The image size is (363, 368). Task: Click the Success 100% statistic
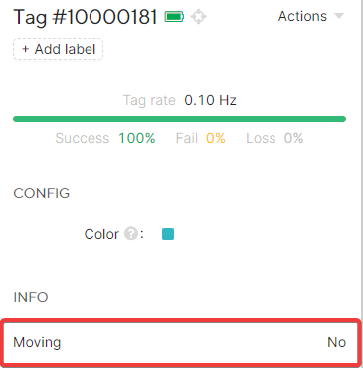click(105, 138)
